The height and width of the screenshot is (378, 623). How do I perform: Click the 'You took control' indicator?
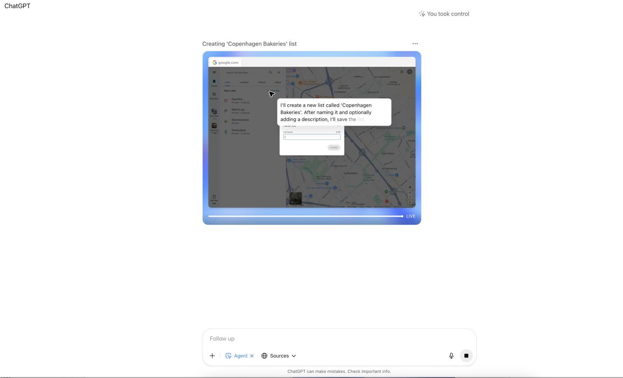point(444,14)
